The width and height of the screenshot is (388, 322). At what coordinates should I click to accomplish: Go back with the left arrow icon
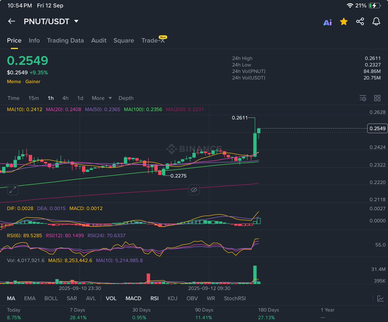(x=12, y=21)
